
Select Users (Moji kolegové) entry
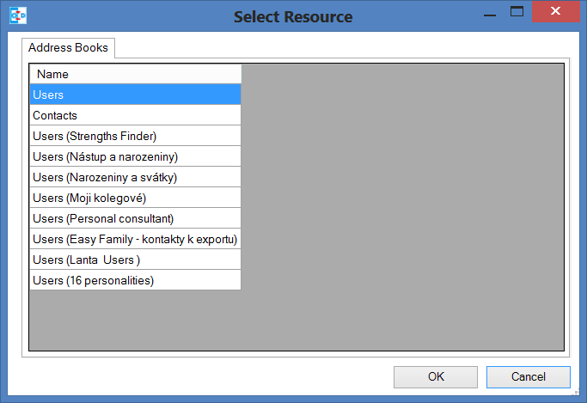click(x=135, y=198)
